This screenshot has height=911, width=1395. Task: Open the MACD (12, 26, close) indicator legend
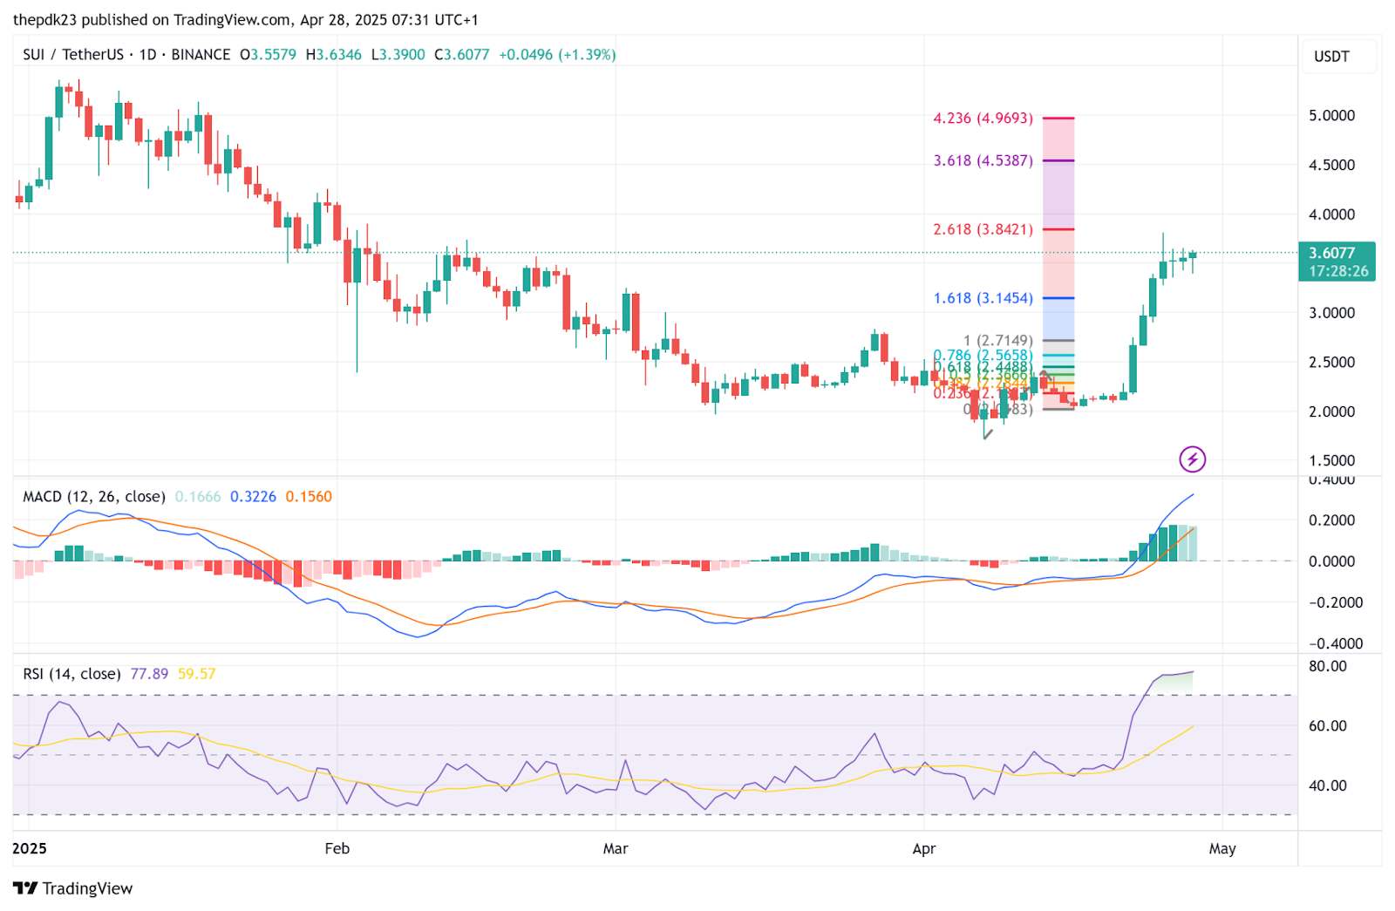click(93, 496)
